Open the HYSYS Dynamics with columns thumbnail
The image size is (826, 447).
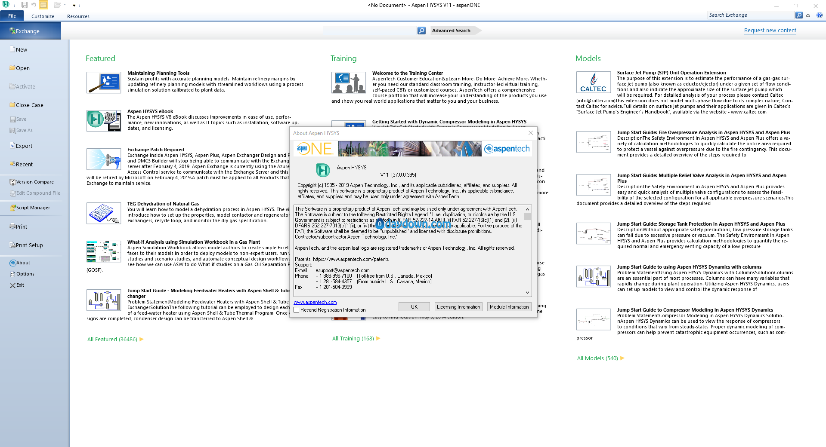(594, 276)
